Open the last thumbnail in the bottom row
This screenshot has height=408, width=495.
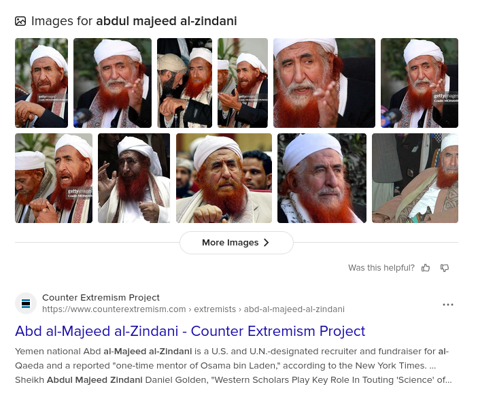pos(415,178)
